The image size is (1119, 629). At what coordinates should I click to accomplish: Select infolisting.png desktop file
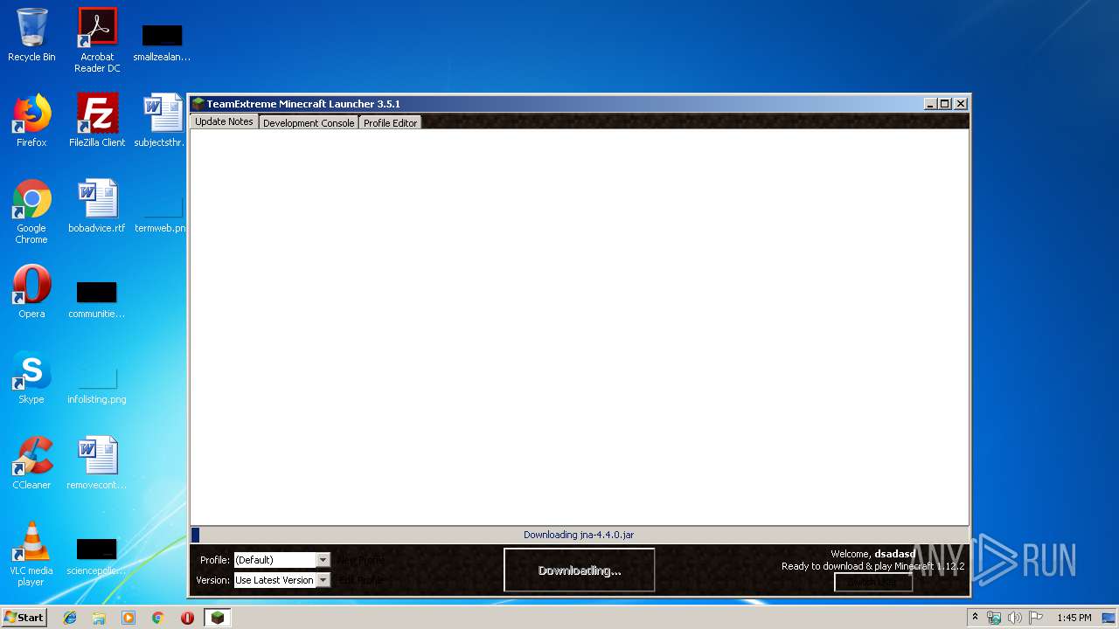pos(97,384)
